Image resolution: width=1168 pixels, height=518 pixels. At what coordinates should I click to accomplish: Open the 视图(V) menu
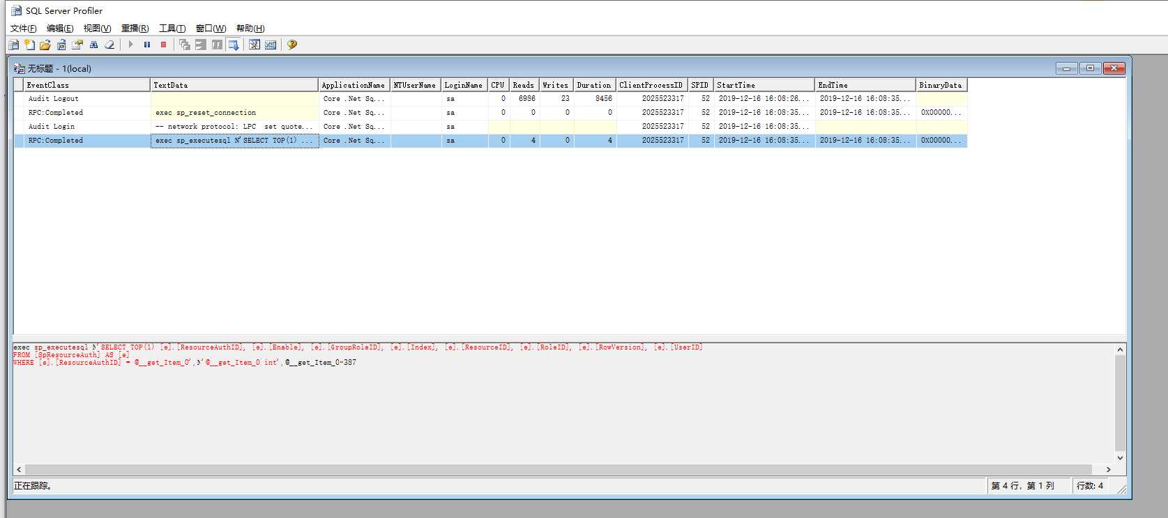tap(97, 29)
